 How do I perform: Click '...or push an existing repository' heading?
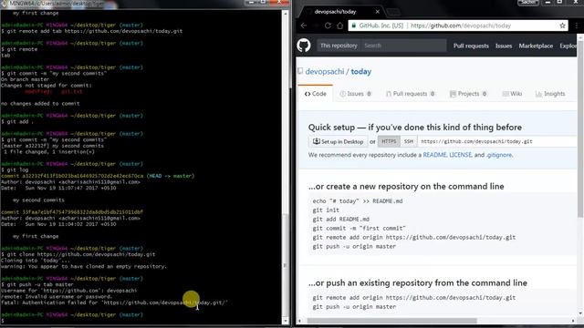click(x=418, y=283)
